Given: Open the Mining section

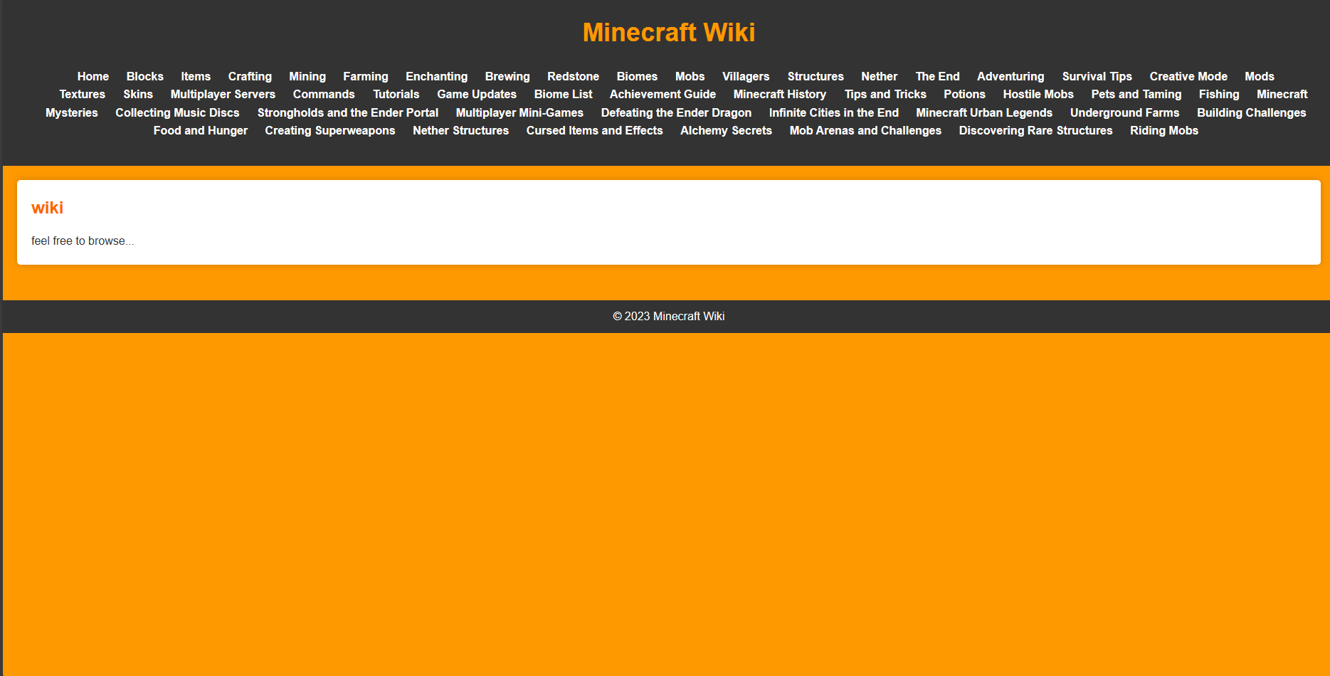Looking at the screenshot, I should coord(307,76).
